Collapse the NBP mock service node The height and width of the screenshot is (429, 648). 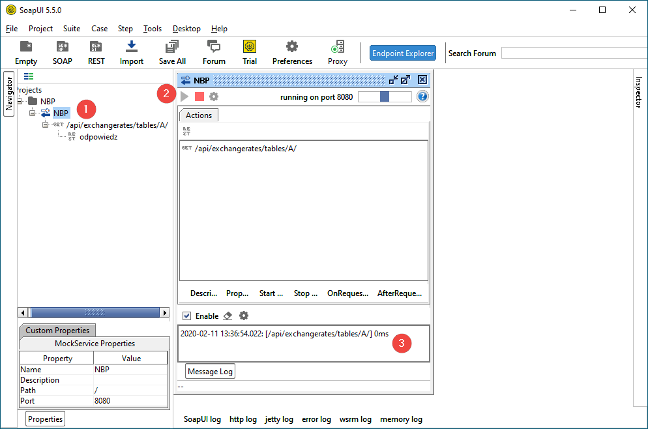(32, 113)
